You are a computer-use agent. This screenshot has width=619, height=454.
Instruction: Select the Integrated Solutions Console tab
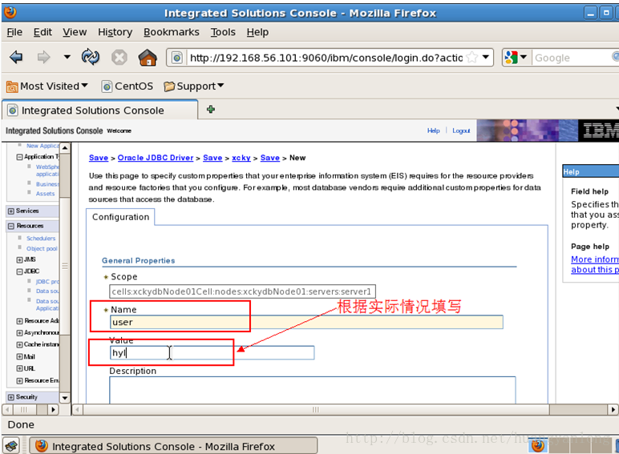(99, 110)
